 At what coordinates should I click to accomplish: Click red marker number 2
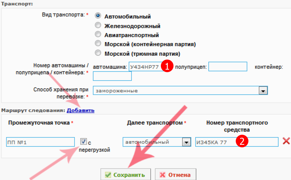click(x=242, y=142)
